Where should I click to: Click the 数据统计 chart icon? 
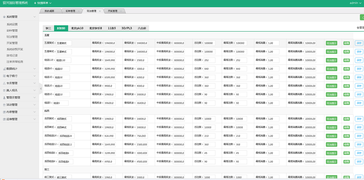(x=4, y=69)
